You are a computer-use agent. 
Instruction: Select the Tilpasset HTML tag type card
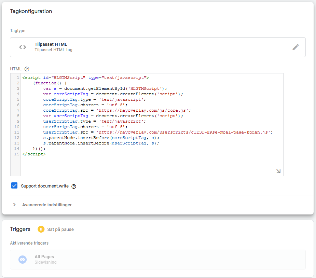(x=158, y=47)
